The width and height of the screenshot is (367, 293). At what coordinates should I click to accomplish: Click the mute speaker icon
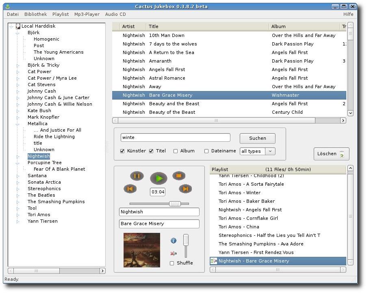pyautogui.click(x=174, y=254)
